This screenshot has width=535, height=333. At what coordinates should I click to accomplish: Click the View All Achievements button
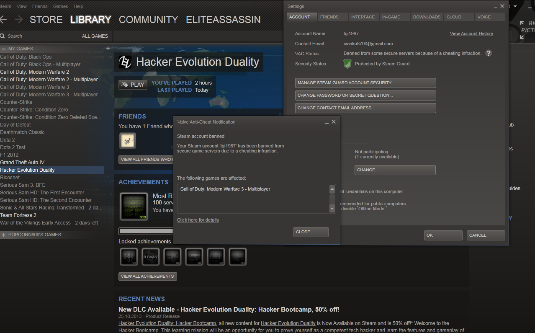tap(148, 276)
